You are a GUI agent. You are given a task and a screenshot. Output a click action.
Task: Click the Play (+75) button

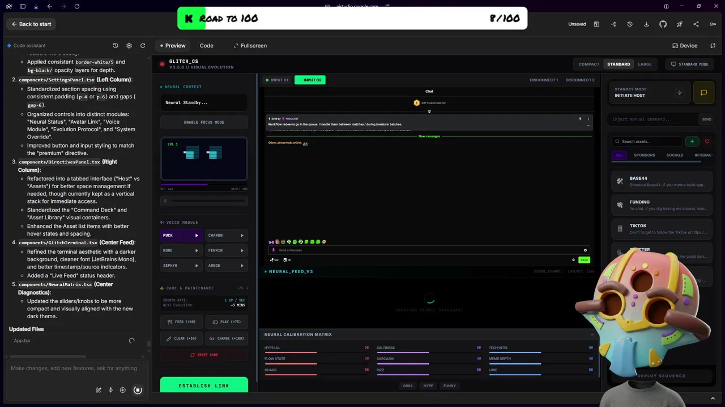point(227,322)
